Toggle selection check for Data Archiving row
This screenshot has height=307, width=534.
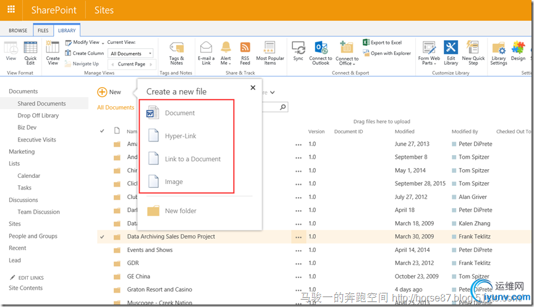coord(102,237)
